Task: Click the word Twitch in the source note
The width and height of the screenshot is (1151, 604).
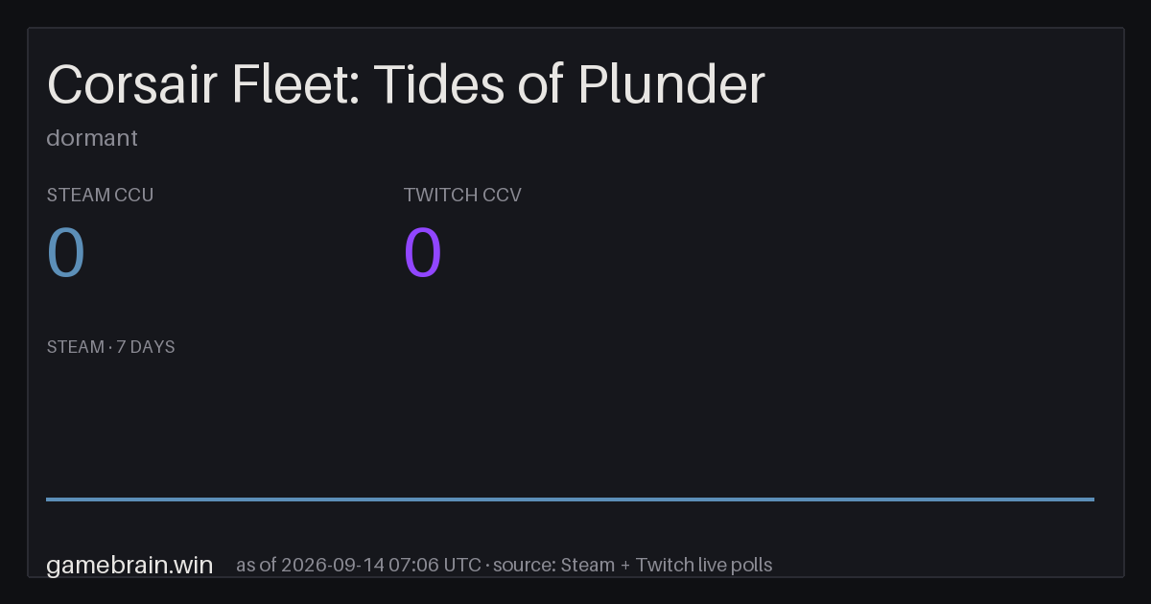Action: point(663,565)
